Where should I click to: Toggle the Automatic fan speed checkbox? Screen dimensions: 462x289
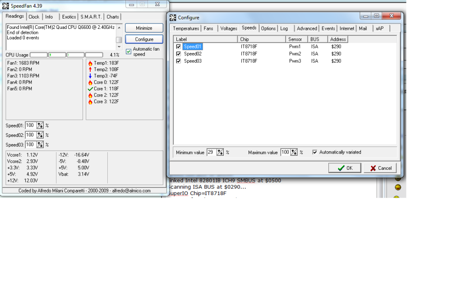[129, 51]
